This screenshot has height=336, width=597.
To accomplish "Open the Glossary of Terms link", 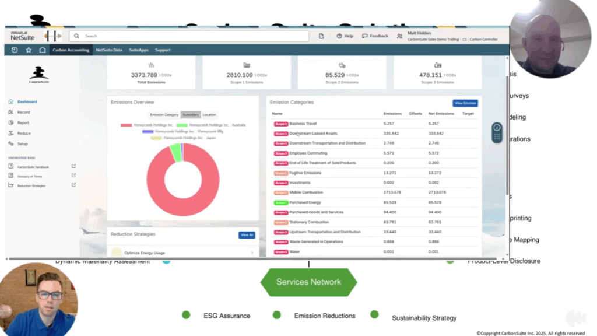I will (x=30, y=176).
